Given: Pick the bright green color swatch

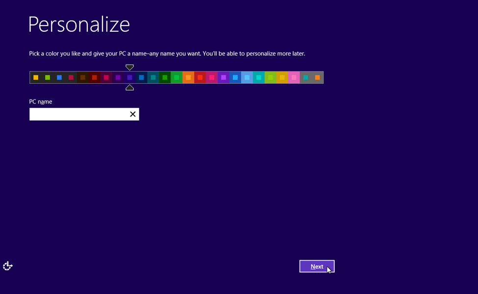Looking at the screenshot, I should coord(176,77).
